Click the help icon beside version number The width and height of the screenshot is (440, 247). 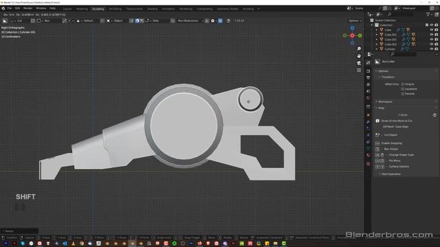pyautogui.click(x=434, y=115)
